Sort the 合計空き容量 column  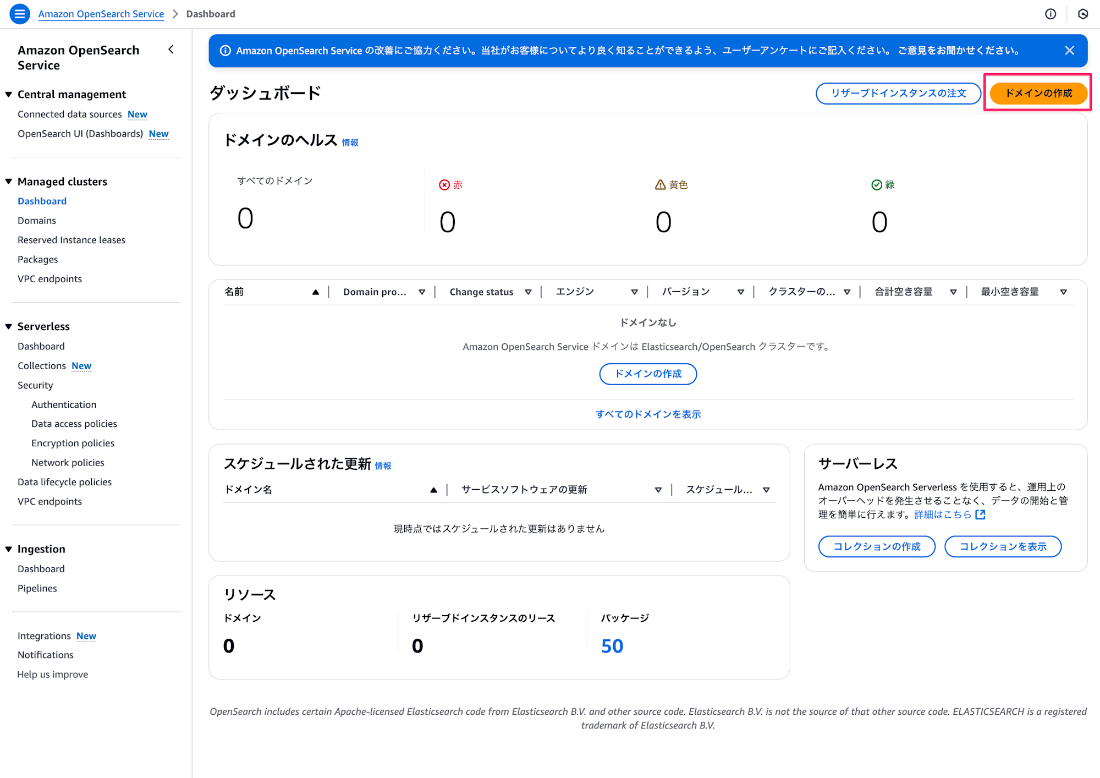(x=953, y=292)
